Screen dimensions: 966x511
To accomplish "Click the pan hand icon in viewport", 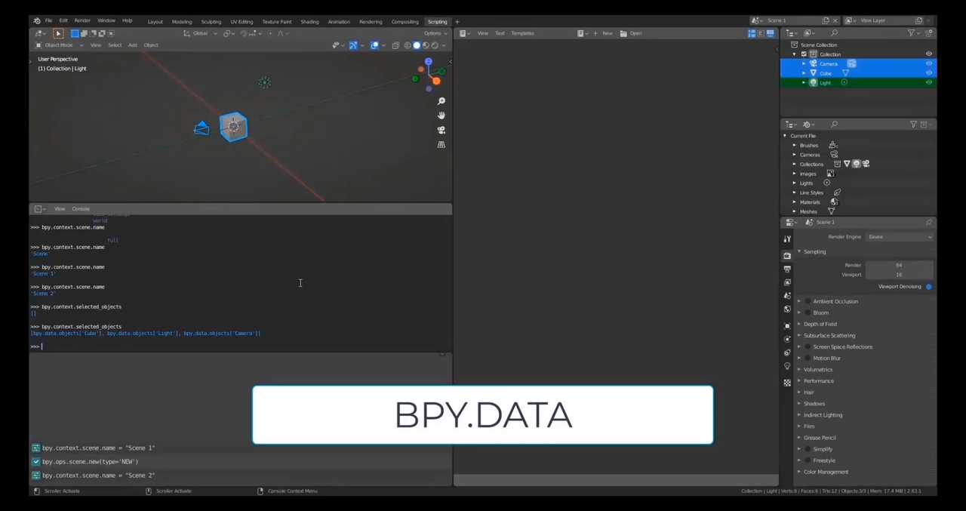I will click(x=441, y=115).
